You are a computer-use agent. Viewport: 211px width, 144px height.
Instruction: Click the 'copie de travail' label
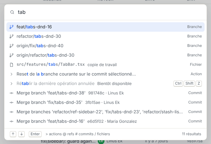click(102, 65)
